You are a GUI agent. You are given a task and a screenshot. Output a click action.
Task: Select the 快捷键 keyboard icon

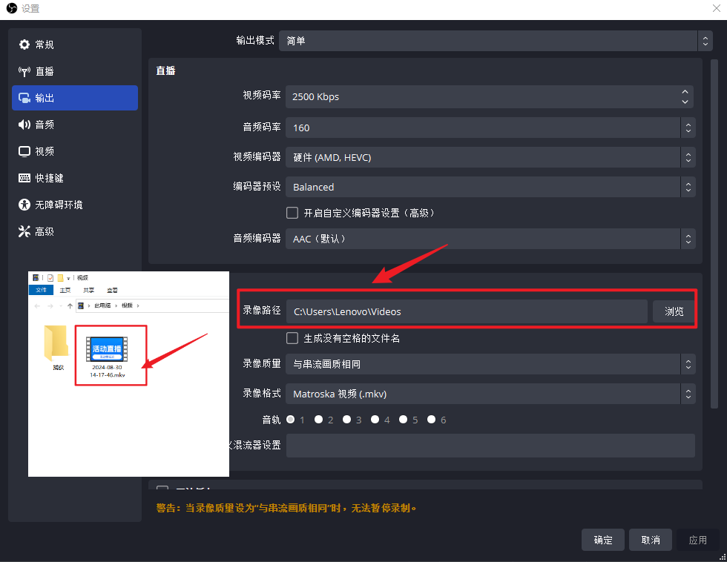(x=24, y=178)
